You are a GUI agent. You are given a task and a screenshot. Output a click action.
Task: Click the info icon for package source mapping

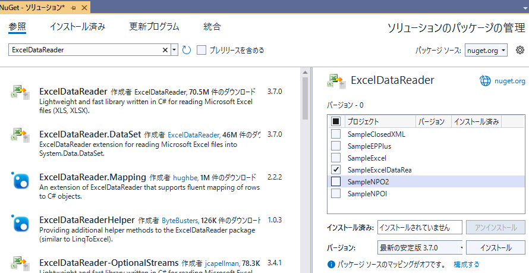(331, 264)
